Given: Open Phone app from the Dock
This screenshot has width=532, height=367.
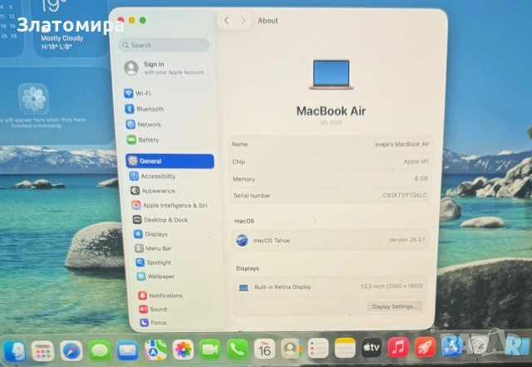Looking at the screenshot, I should pos(237,349).
